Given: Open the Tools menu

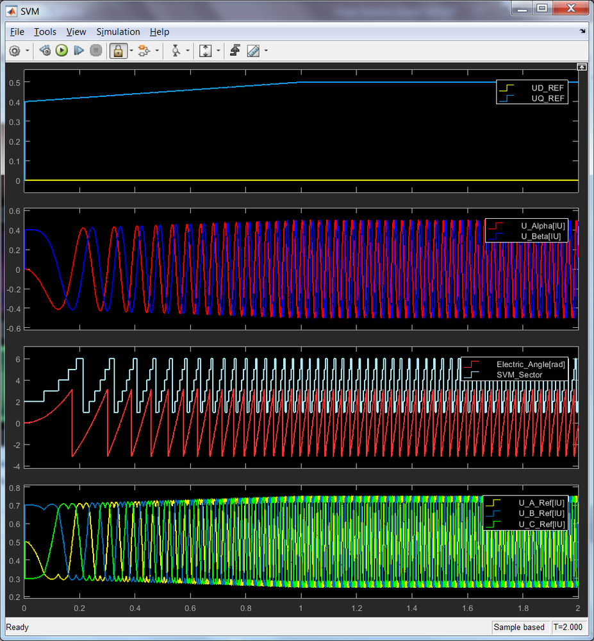Looking at the screenshot, I should point(45,31).
